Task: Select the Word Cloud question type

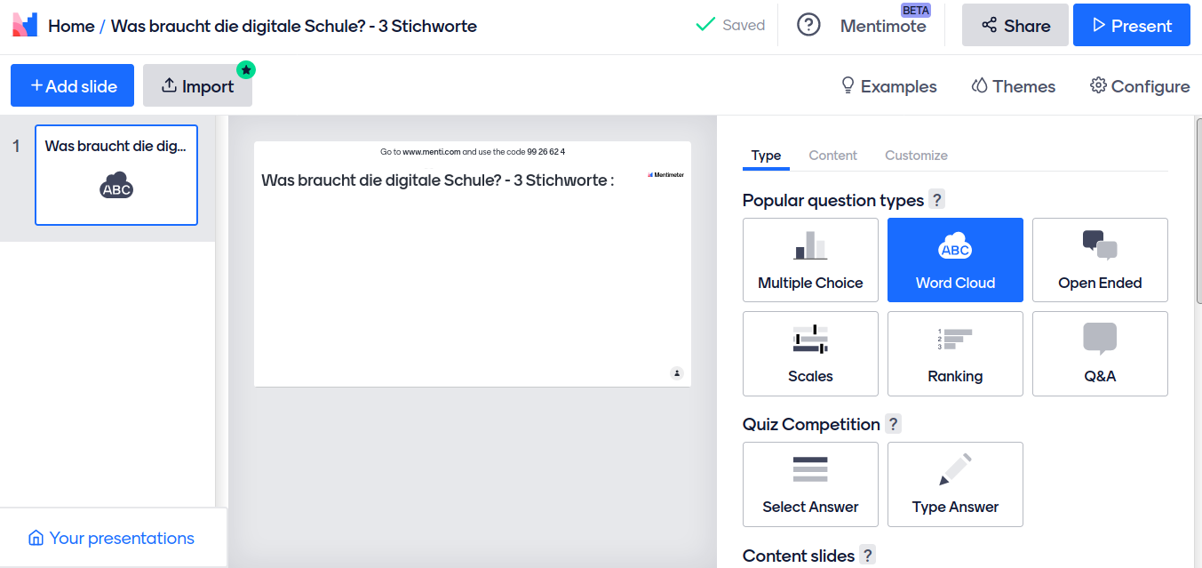Action: pyautogui.click(x=955, y=260)
